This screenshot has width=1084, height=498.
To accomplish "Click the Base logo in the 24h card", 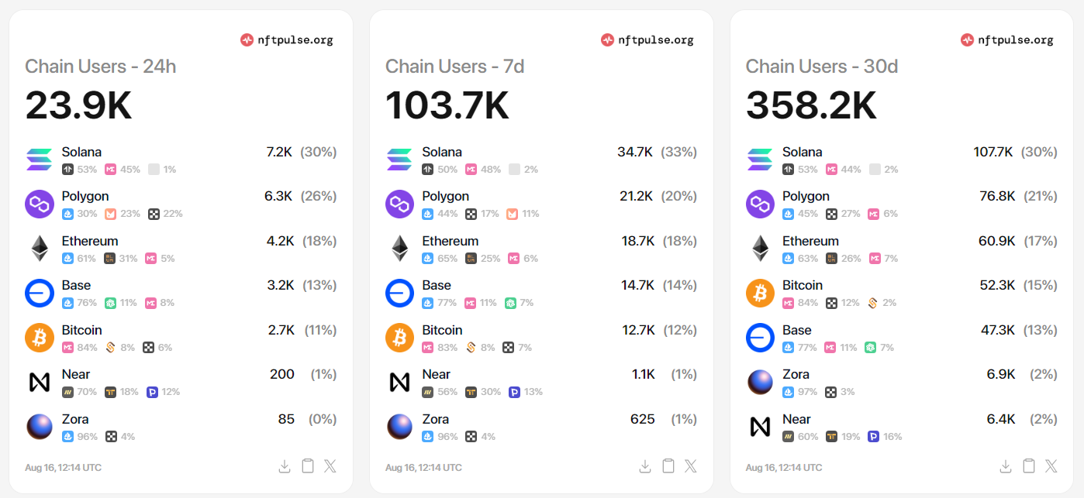I will (39, 293).
